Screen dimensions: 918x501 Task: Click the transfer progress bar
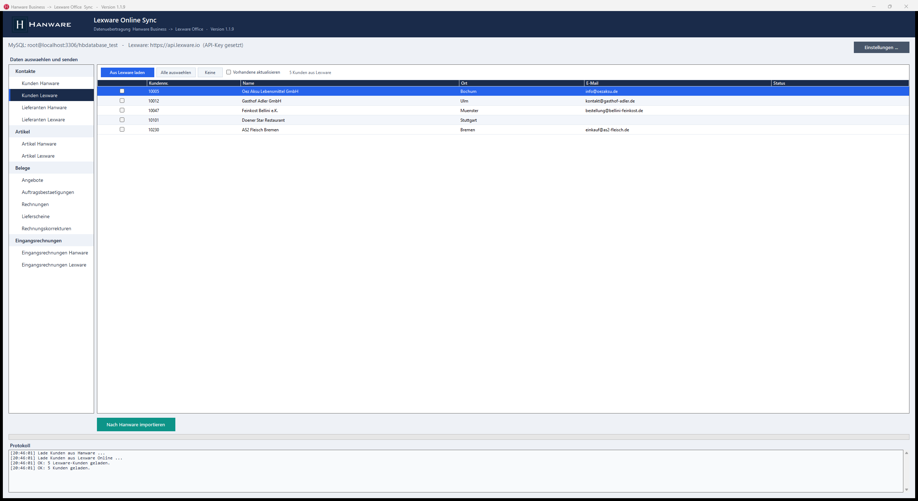tap(459, 437)
